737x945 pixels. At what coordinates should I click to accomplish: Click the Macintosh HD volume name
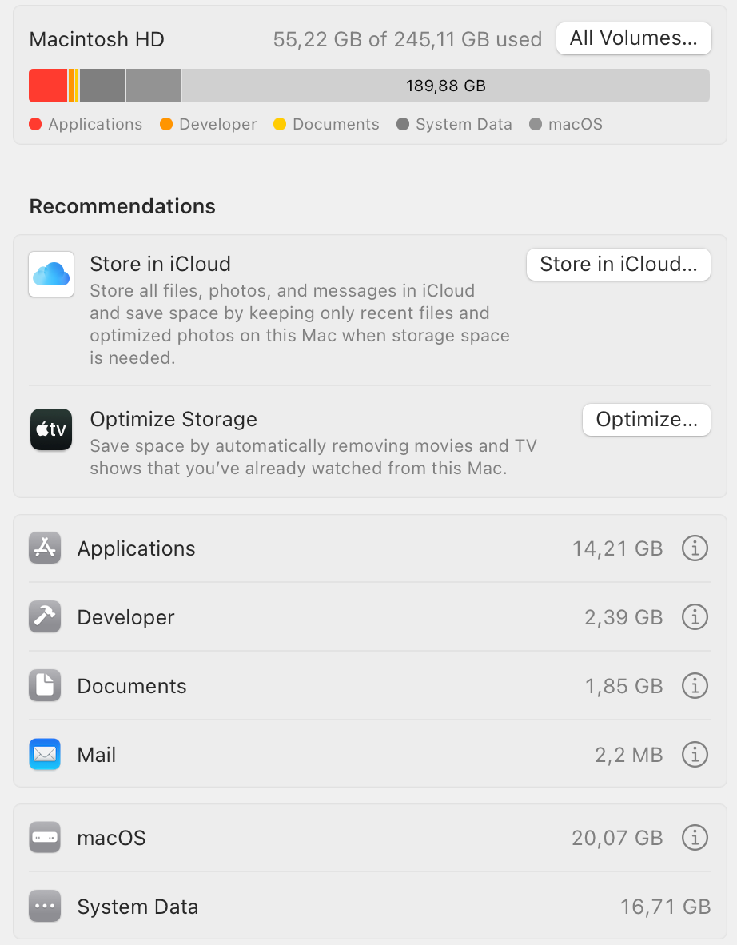tap(97, 40)
